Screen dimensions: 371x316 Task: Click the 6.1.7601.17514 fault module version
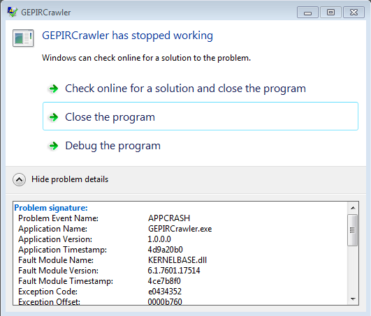point(174,271)
